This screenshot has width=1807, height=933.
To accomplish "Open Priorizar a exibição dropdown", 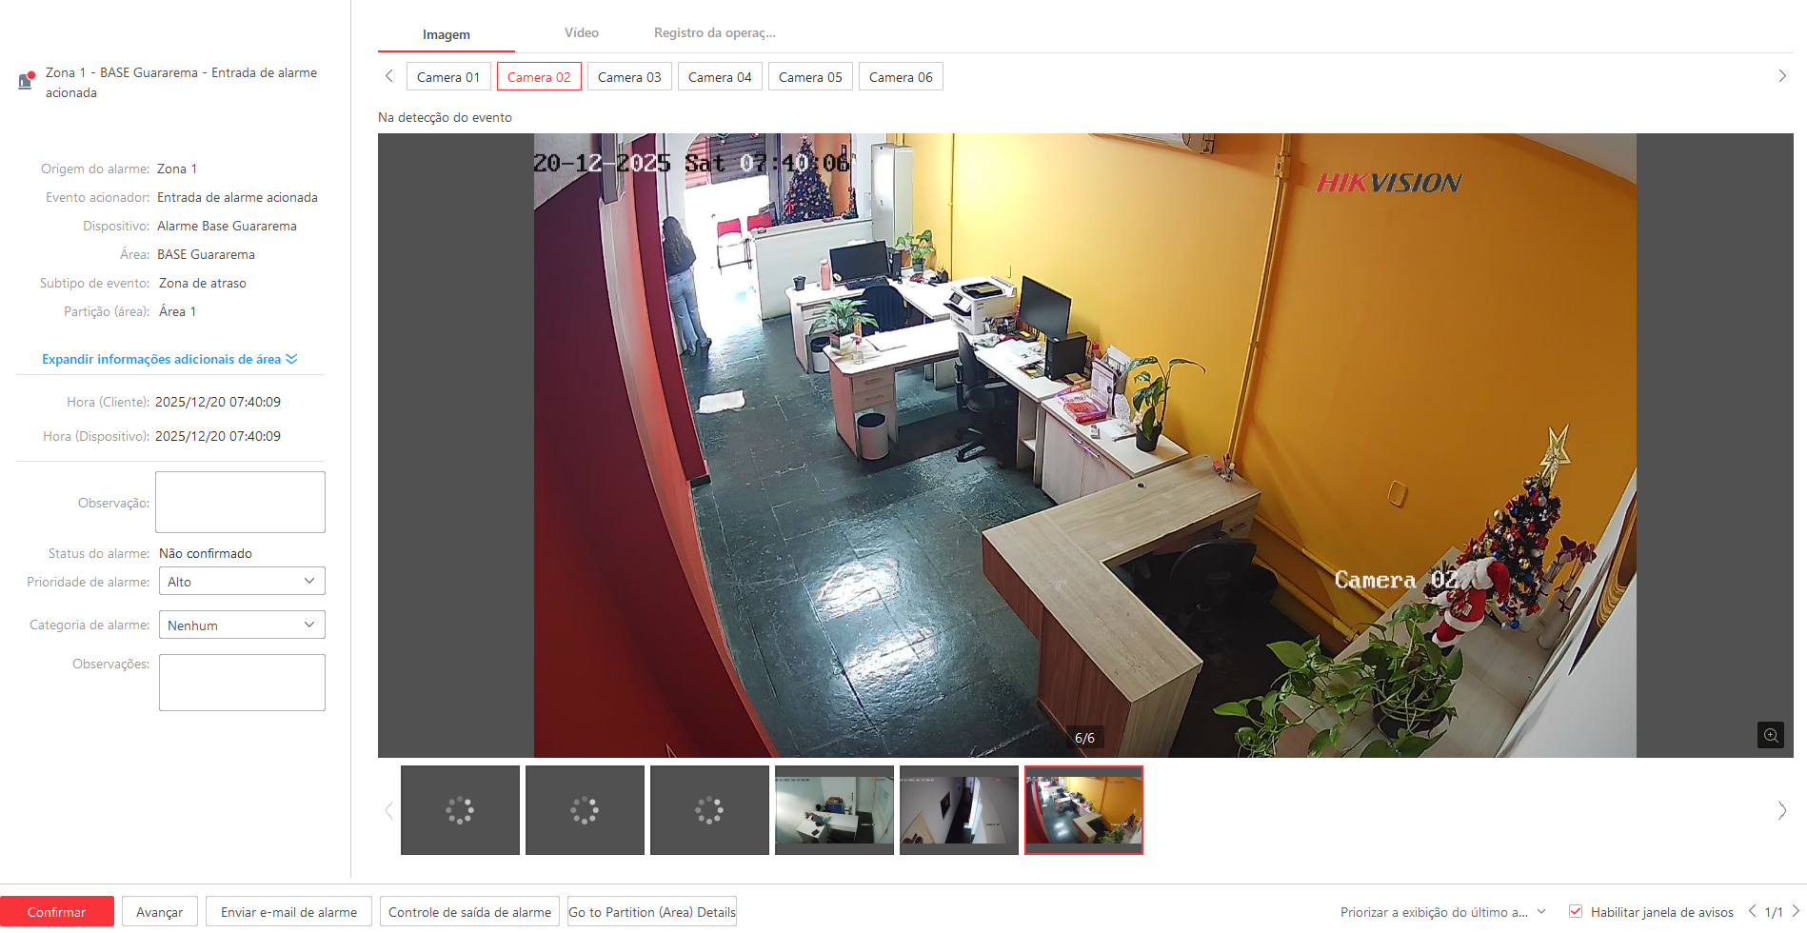I will (x=1441, y=912).
